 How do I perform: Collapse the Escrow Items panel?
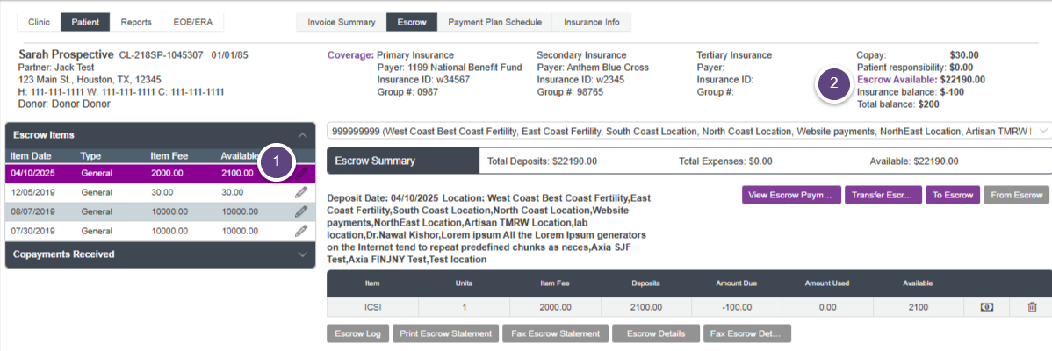(303, 135)
